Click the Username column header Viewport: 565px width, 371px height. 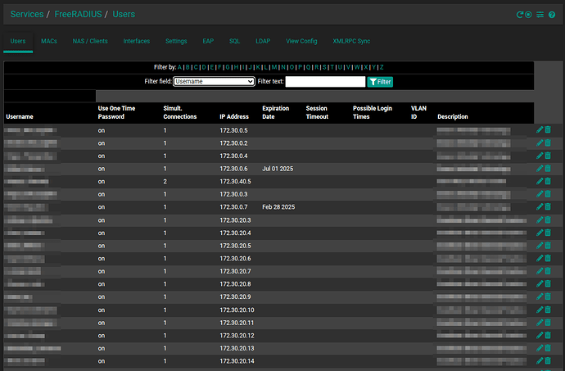[x=20, y=117]
